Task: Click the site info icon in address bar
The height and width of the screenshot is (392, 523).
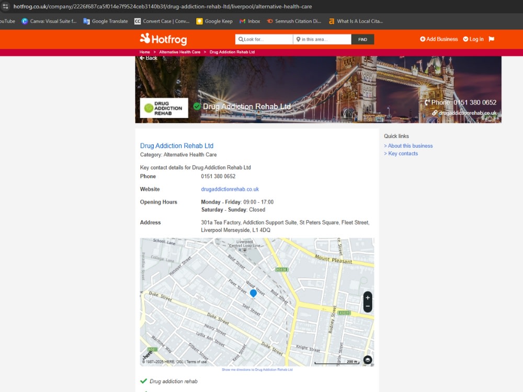Action: [x=5, y=6]
